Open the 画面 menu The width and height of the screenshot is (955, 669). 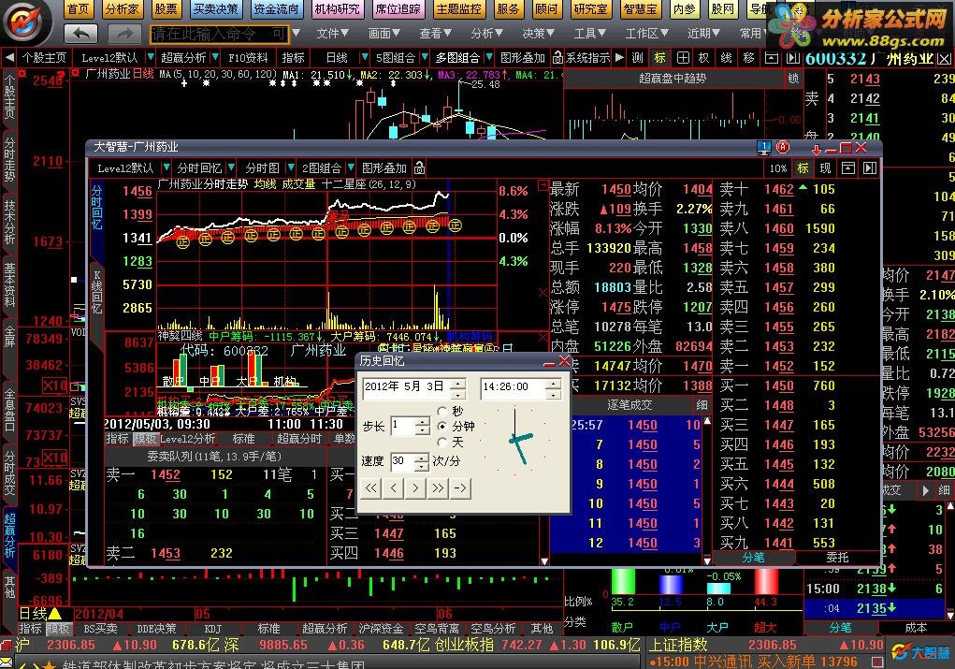(x=384, y=34)
